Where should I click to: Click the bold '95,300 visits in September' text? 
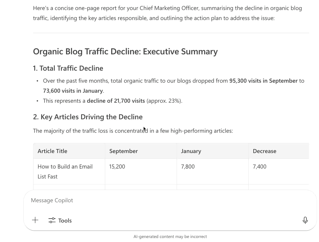coord(263,81)
